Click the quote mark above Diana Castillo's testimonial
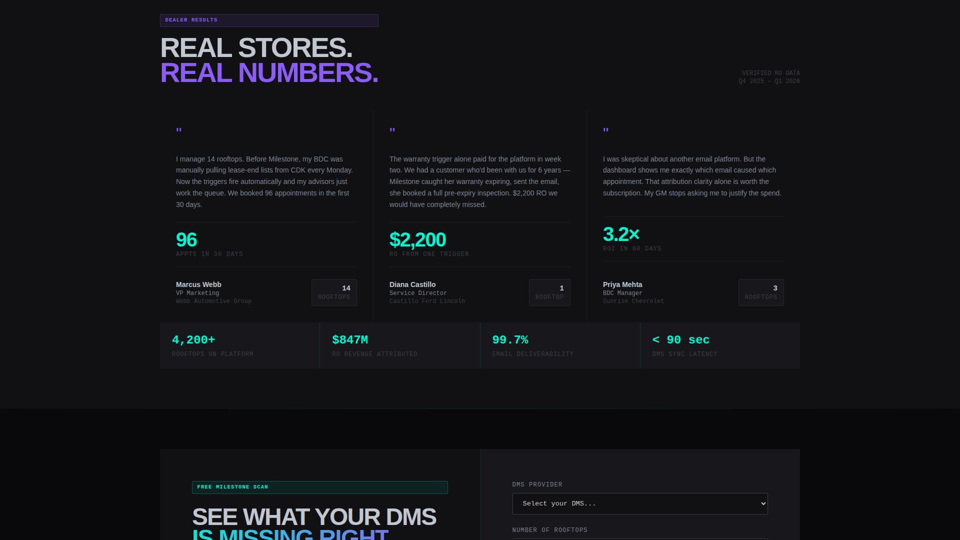The image size is (960, 540). 392,130
